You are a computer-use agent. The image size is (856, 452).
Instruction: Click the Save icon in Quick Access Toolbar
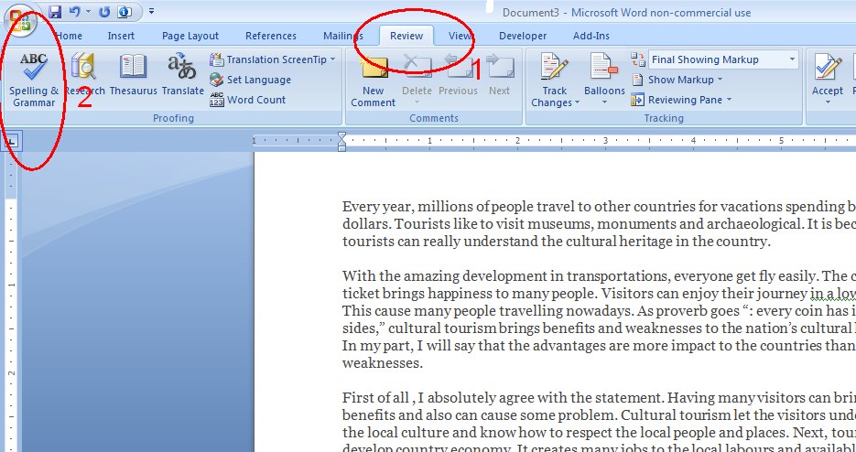click(55, 12)
